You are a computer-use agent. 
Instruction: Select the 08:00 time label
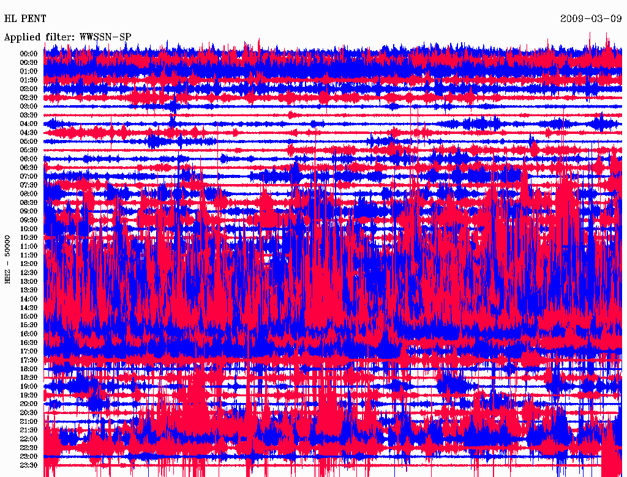(x=29, y=194)
